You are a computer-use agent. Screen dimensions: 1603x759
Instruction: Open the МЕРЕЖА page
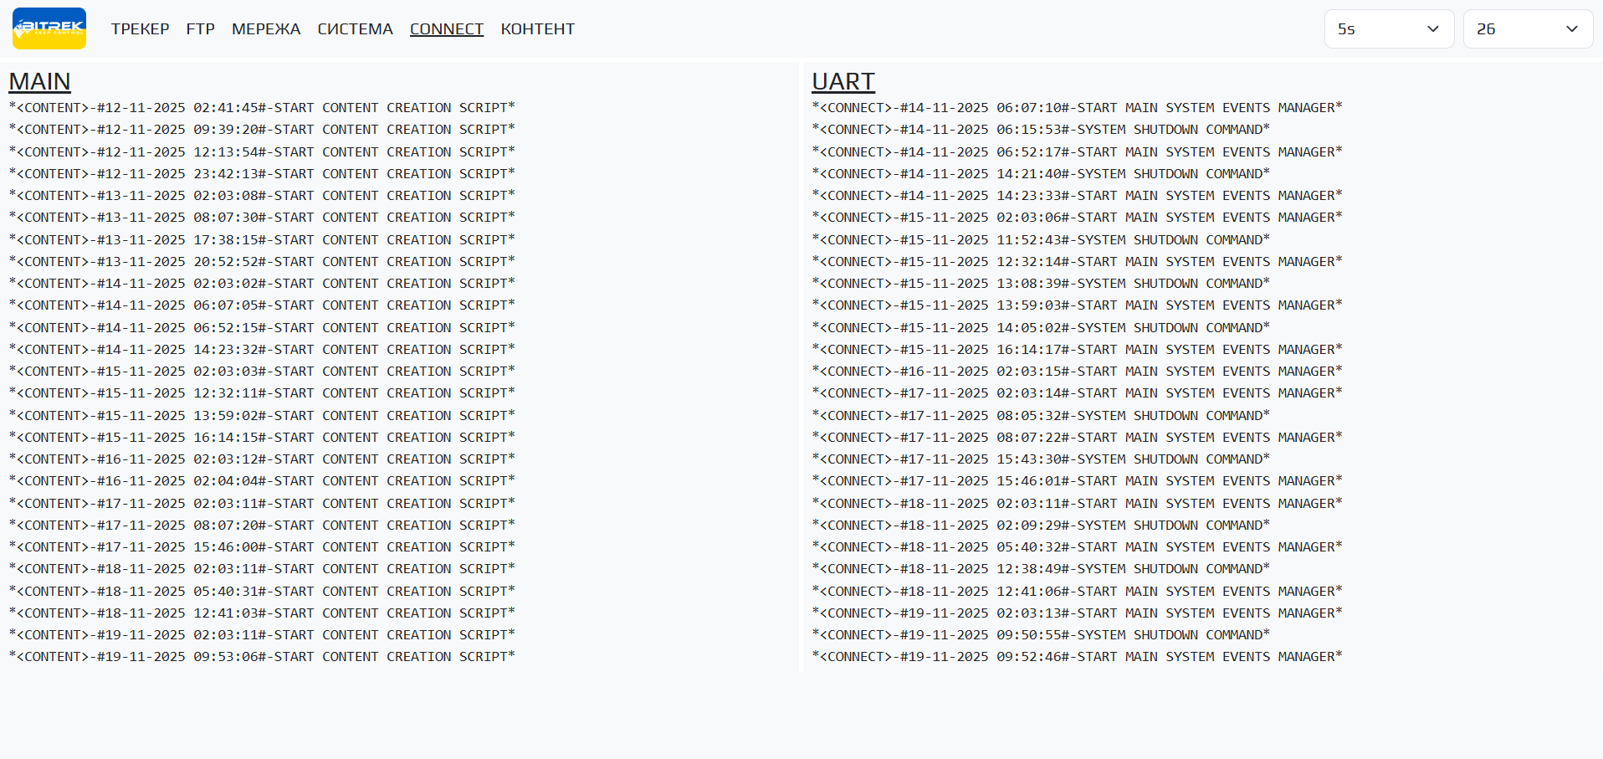tap(266, 29)
